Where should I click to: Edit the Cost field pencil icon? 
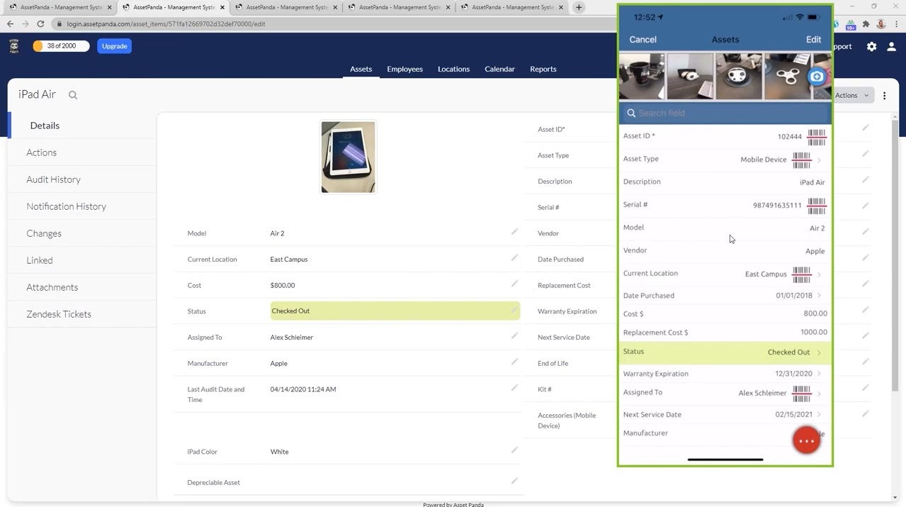pos(514,284)
